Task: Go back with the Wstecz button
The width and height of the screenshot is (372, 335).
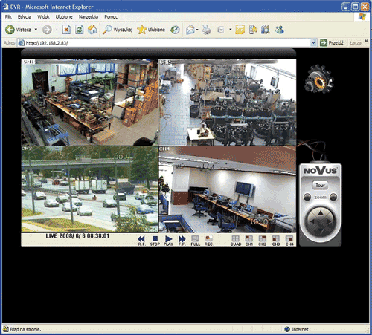Action: [x=18, y=30]
